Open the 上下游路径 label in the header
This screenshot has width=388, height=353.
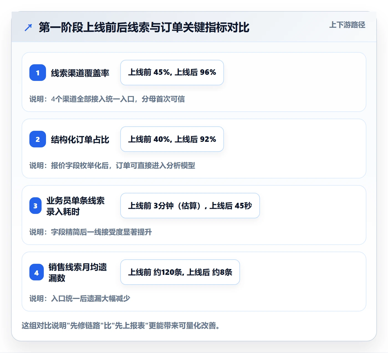click(347, 25)
